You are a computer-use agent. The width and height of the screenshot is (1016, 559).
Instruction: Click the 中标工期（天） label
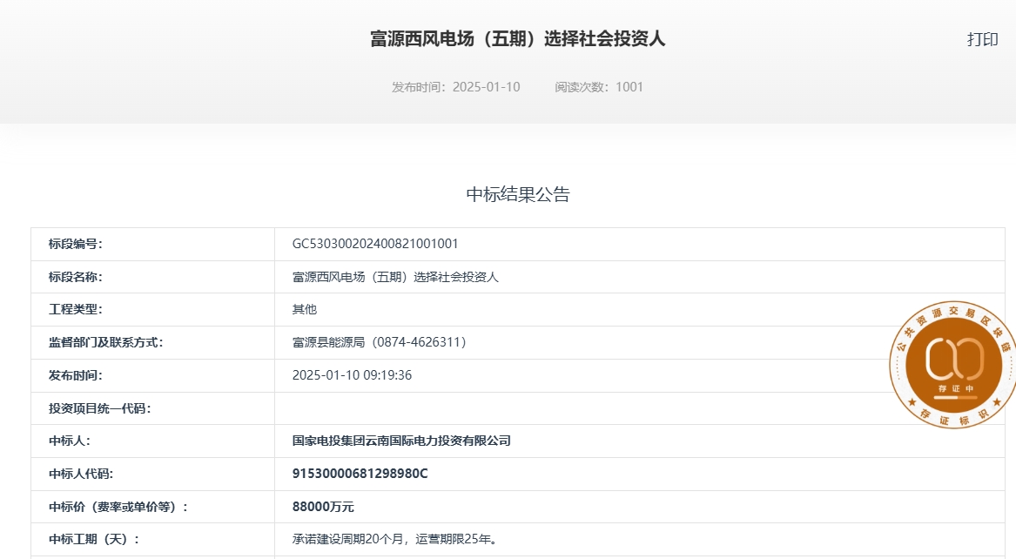94,540
